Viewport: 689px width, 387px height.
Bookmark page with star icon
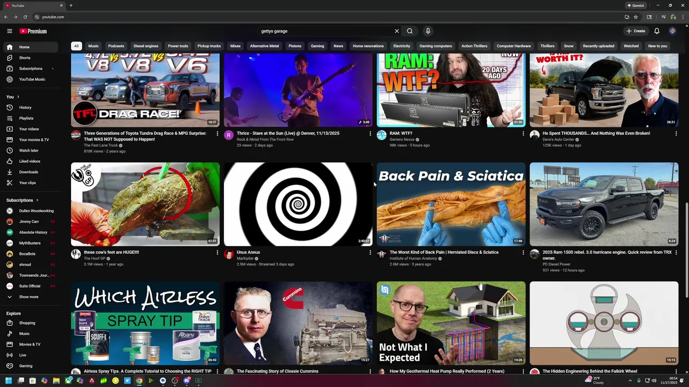tap(636, 17)
